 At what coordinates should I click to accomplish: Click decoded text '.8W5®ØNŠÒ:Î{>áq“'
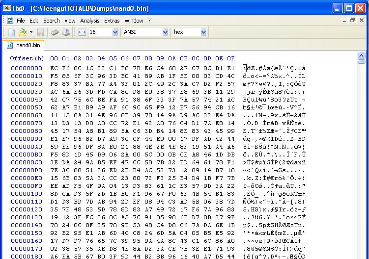click(274, 249)
